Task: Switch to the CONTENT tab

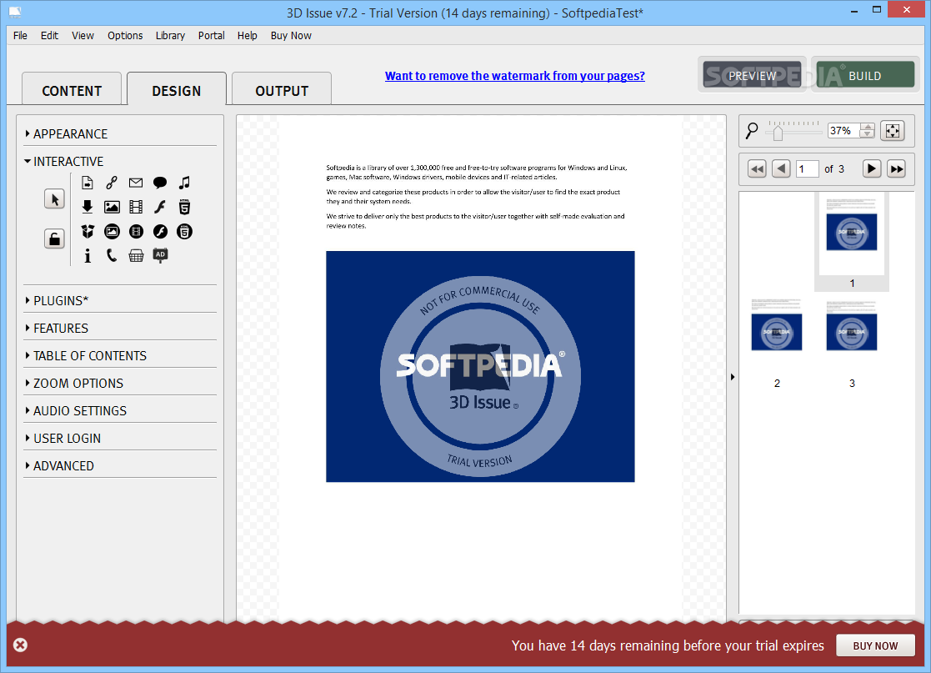Action: coord(72,90)
